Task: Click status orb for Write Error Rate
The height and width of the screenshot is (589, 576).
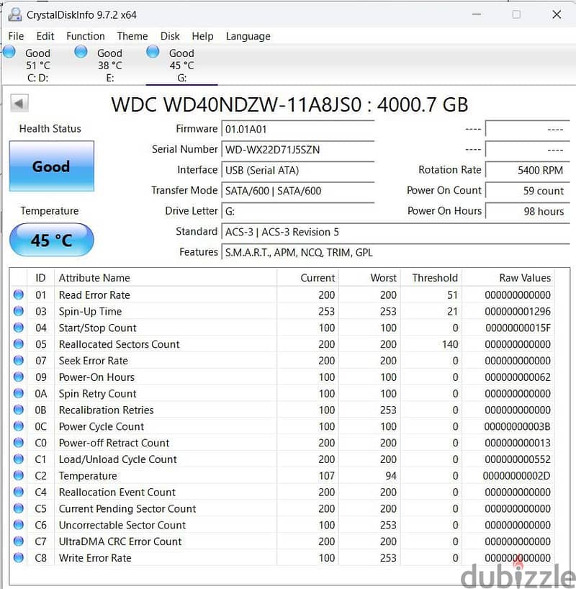Action: [19, 558]
